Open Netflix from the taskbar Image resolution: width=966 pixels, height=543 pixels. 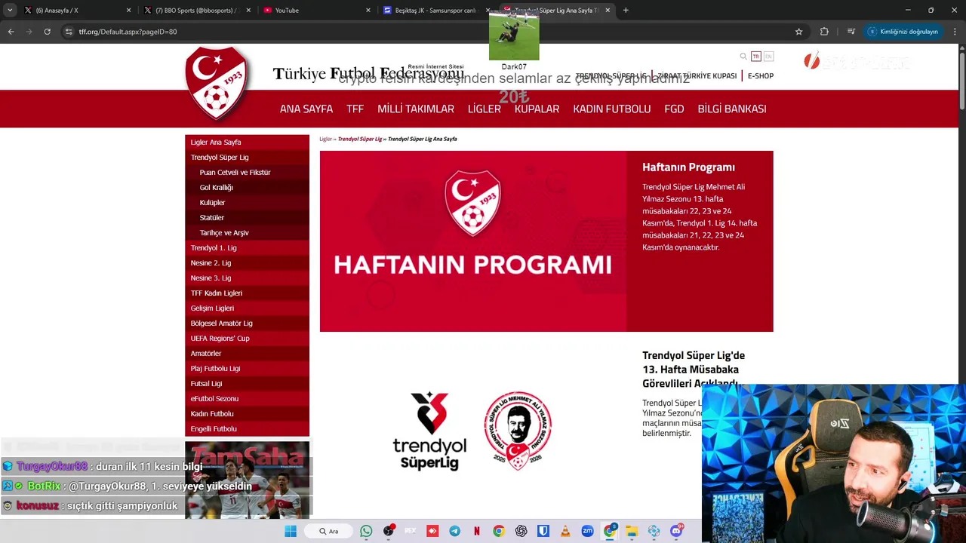coord(476,531)
